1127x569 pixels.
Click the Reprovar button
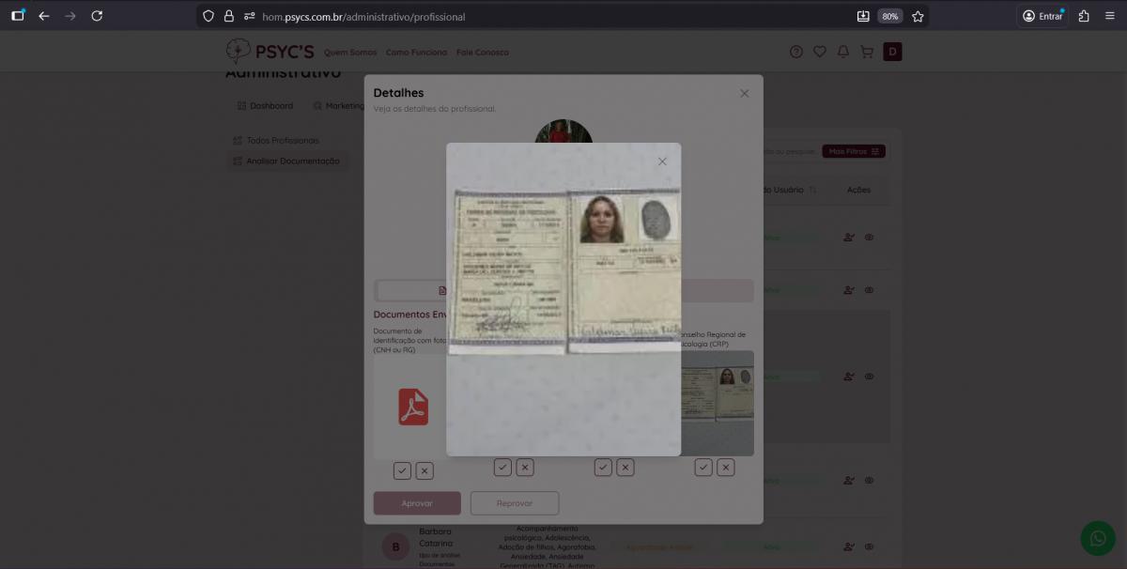click(515, 503)
